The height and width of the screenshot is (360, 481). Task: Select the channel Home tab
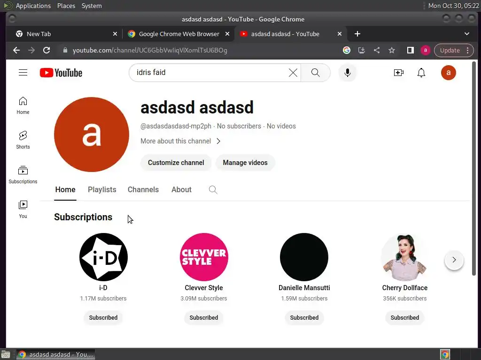tap(65, 190)
